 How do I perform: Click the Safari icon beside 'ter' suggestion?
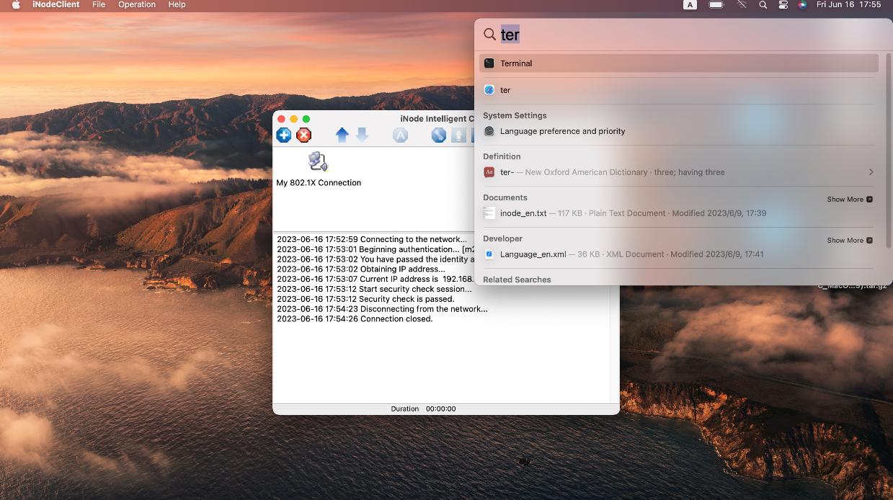click(x=489, y=90)
